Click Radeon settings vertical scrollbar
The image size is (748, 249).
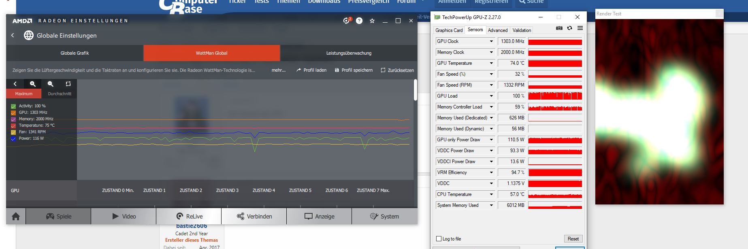(x=415, y=90)
